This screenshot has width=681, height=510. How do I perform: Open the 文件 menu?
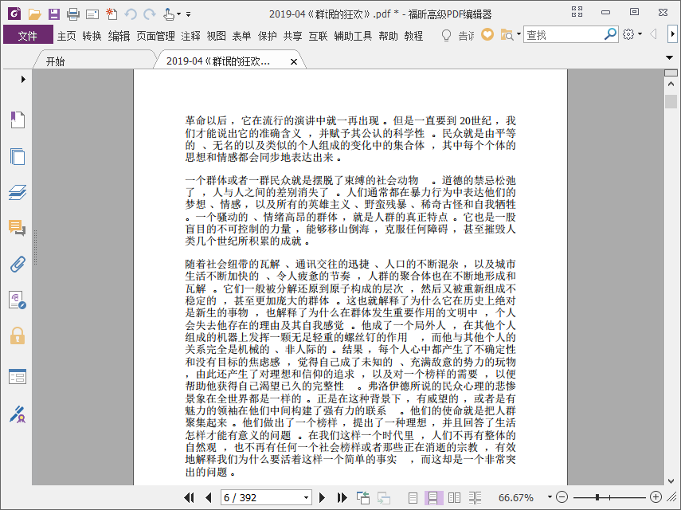[x=28, y=36]
